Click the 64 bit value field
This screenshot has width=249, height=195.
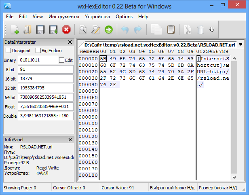46,97
